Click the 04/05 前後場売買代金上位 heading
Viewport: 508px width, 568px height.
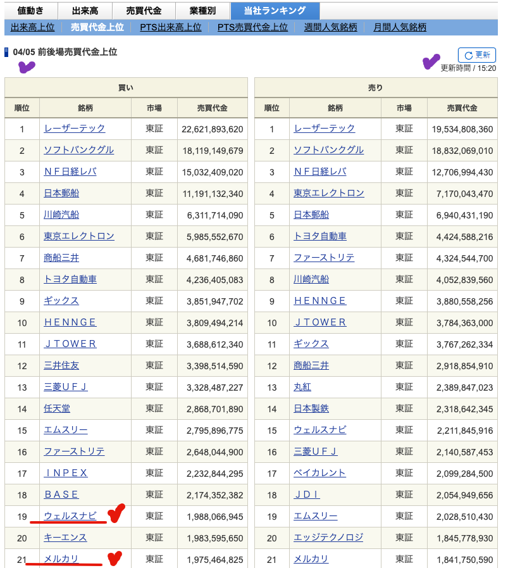(65, 52)
